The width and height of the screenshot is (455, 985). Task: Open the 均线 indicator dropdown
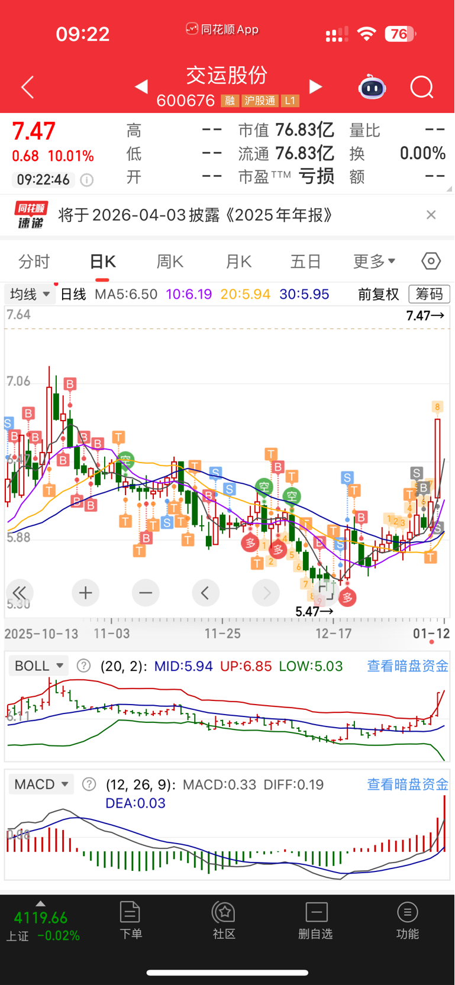30,294
